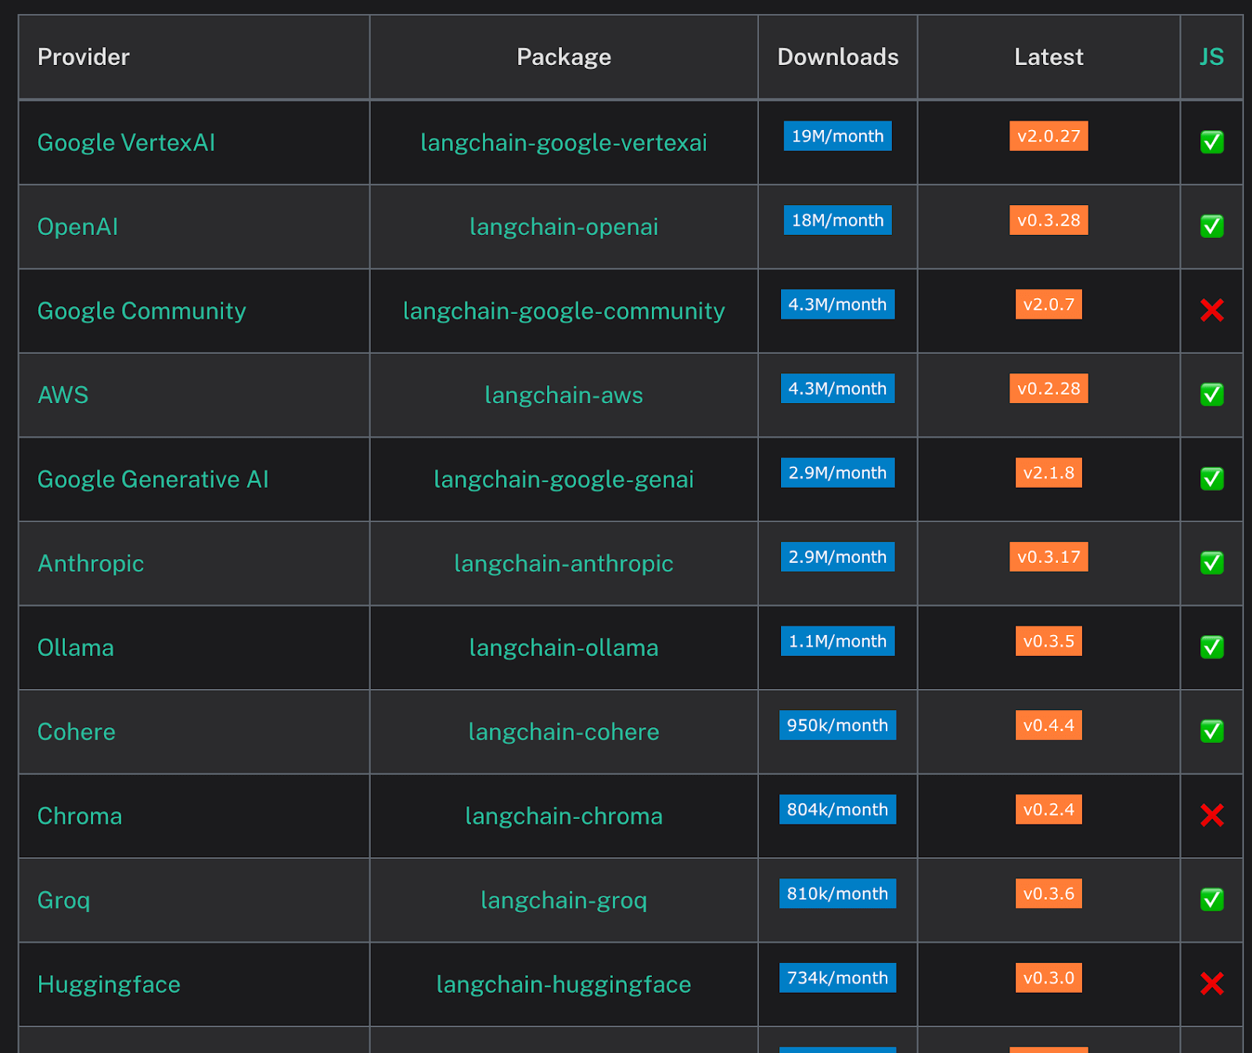1252x1053 pixels.
Task: Open the JS column header link
Action: (1211, 57)
